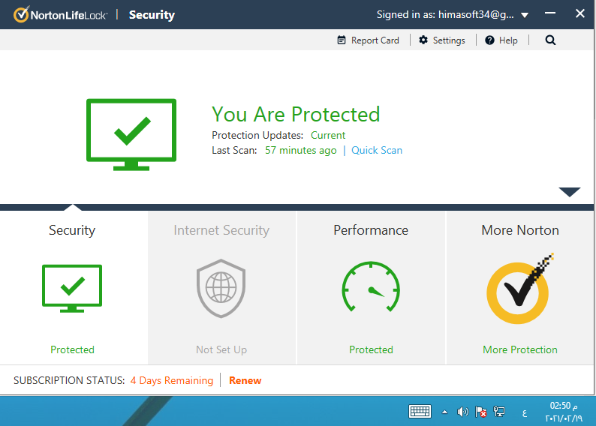
Task: Click the large green protected monitor icon
Action: [131, 134]
